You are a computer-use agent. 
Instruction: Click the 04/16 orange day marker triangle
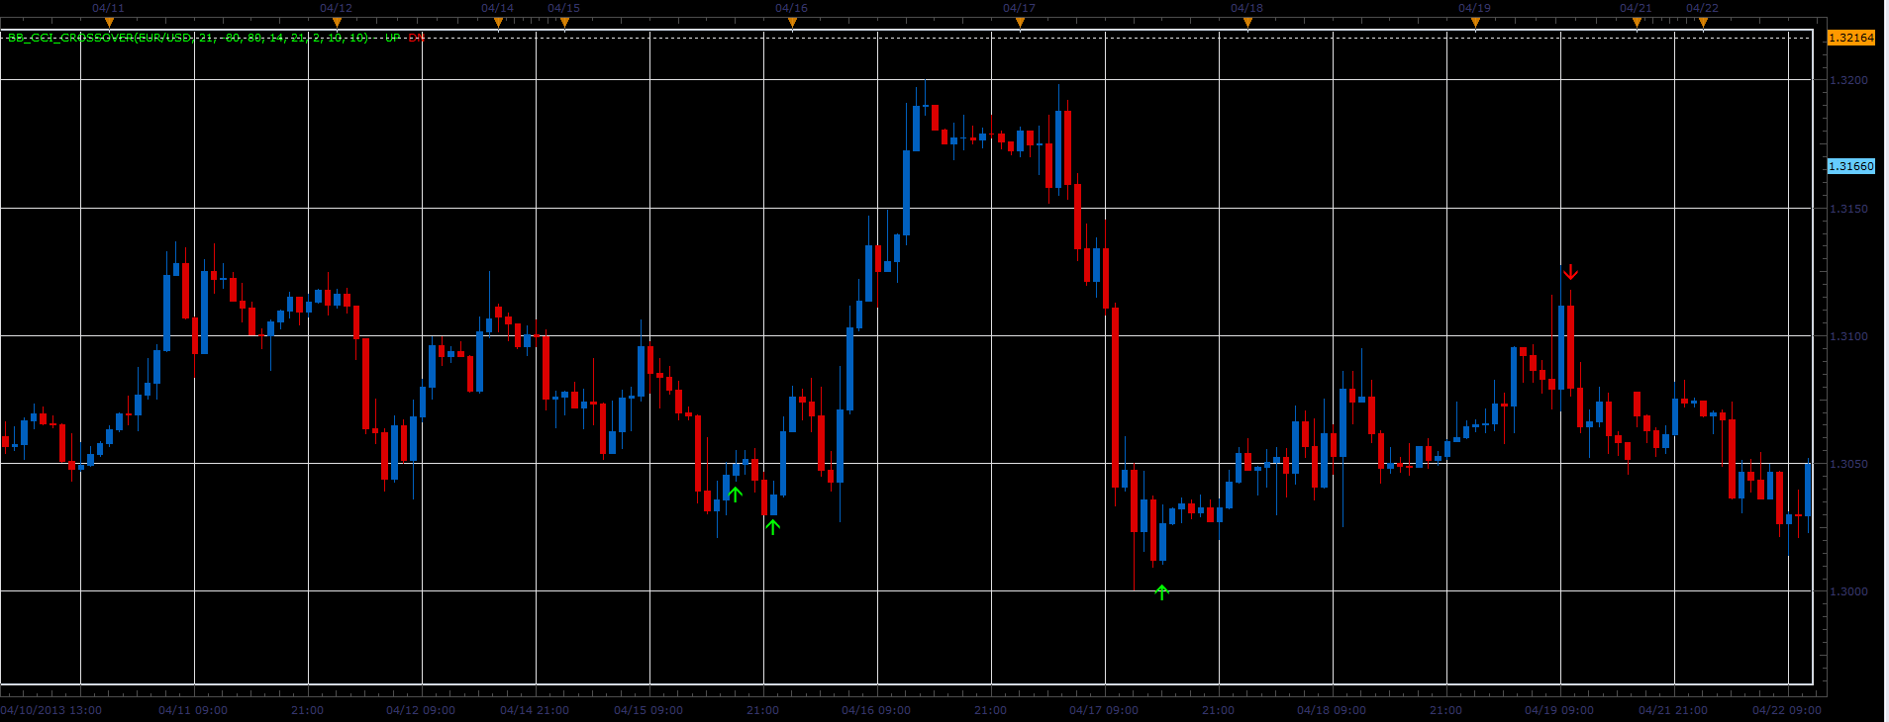[792, 23]
